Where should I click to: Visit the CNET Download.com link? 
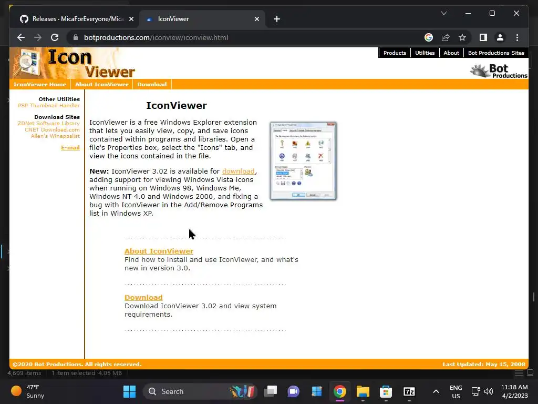pyautogui.click(x=52, y=129)
